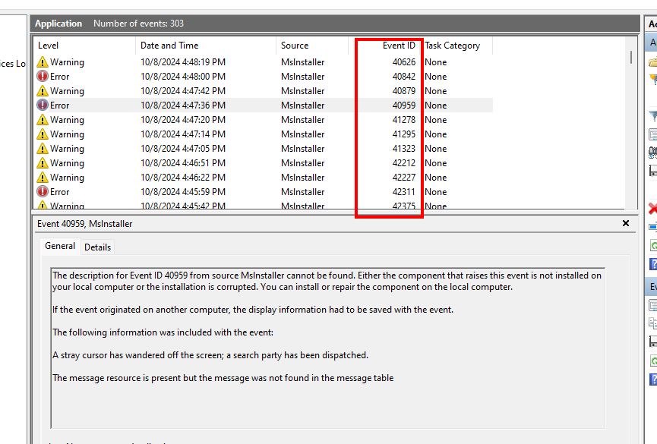Click Event ID value 42212
Screen dimensions: 657x444
[404, 163]
